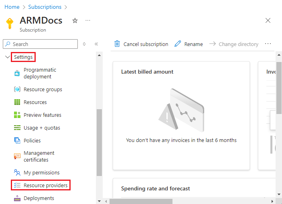Go to Subscriptions breadcrumb link
This screenshot has height=204, width=282.
45,7
